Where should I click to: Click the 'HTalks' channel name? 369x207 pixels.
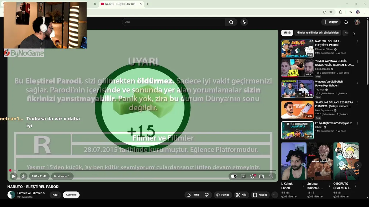pos(319,127)
